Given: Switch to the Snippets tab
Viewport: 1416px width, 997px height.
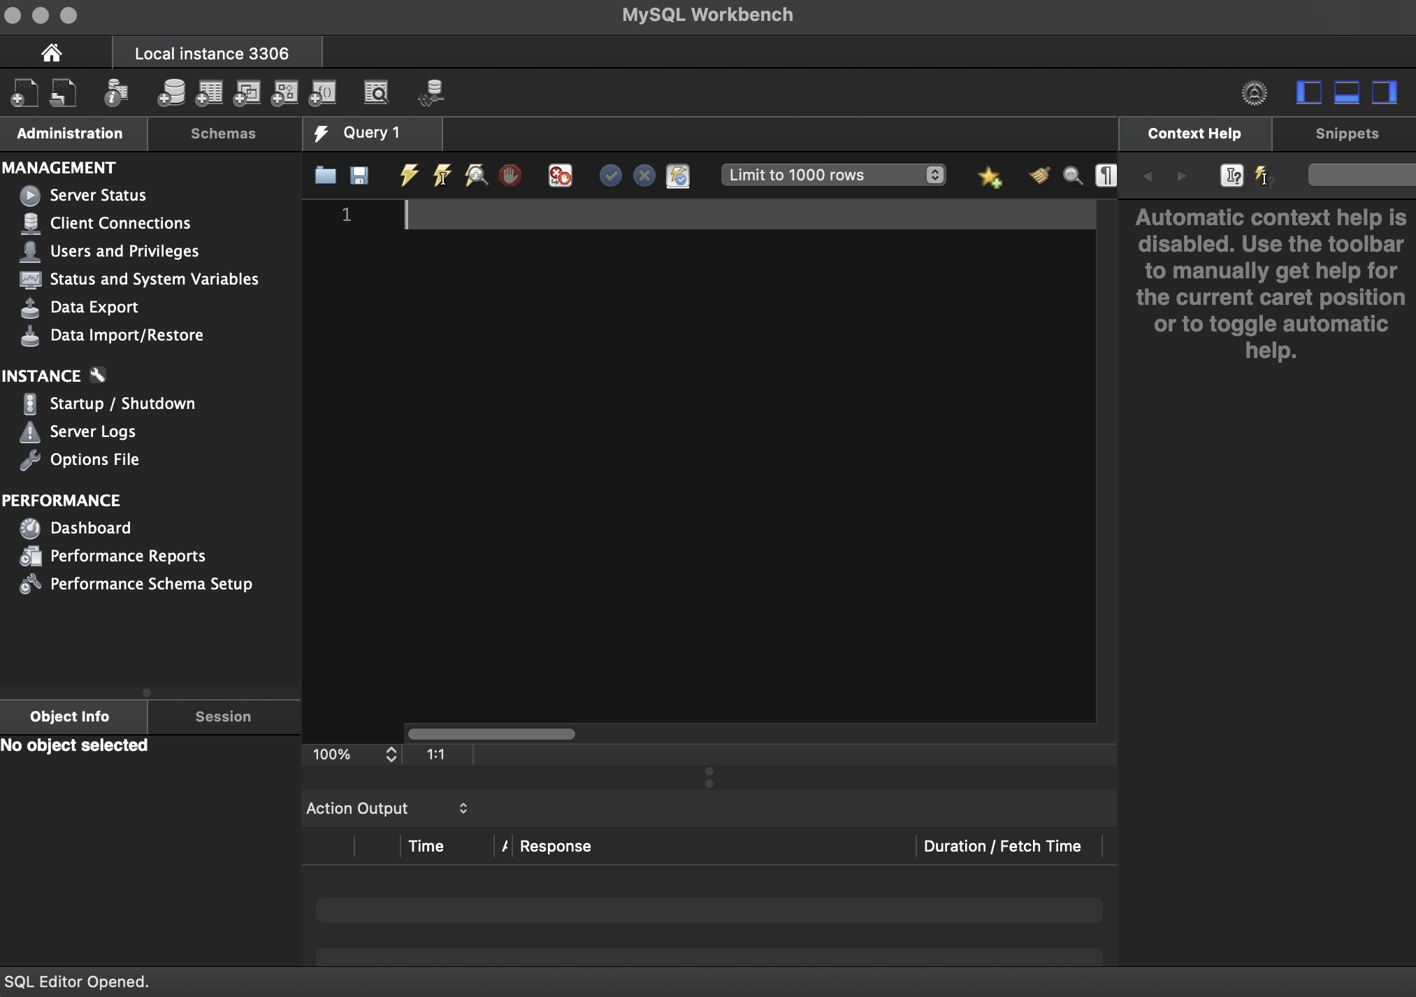Looking at the screenshot, I should (1346, 134).
